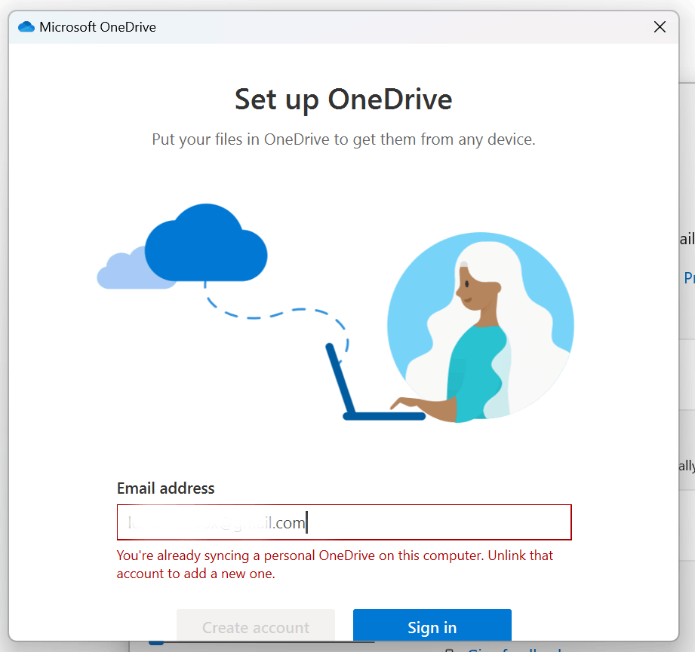Viewport: 695px width, 652px height.
Task: Click the "Microsoft OneDrive" window title
Action: 97,27
